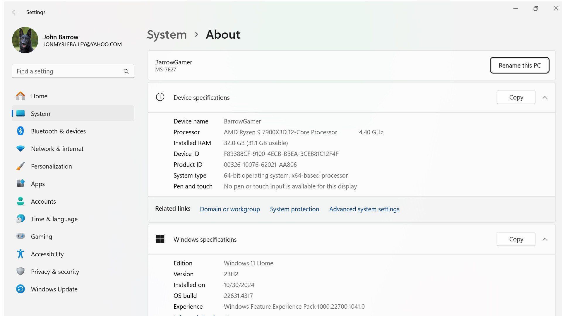Open Privacy & security settings

tap(73, 272)
